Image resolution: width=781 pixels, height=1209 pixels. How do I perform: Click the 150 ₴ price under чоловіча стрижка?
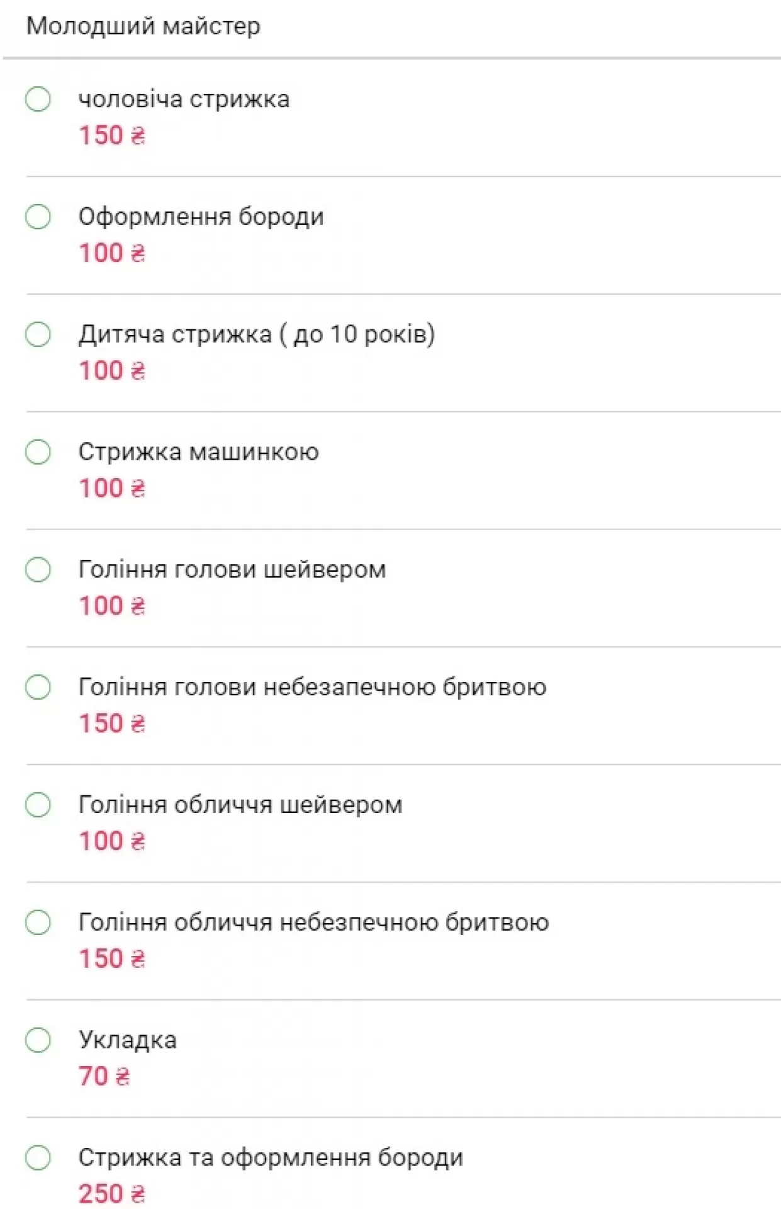coord(112,135)
